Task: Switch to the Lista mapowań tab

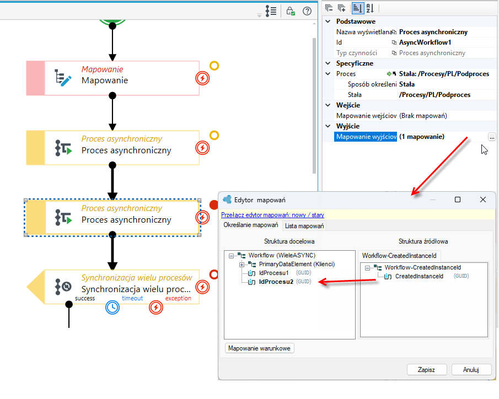Action: click(x=304, y=226)
